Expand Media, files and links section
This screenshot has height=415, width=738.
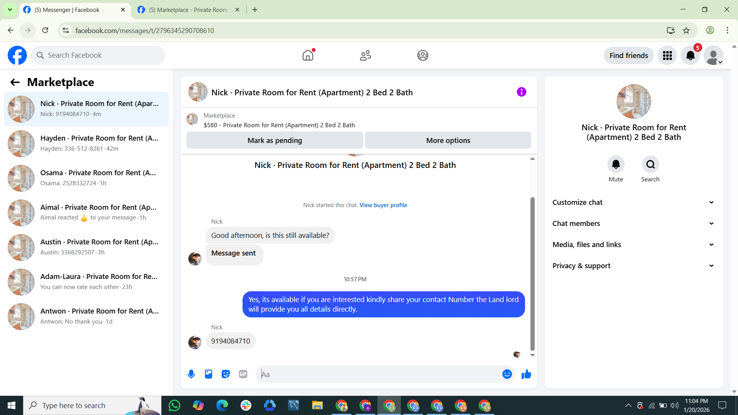pos(633,245)
